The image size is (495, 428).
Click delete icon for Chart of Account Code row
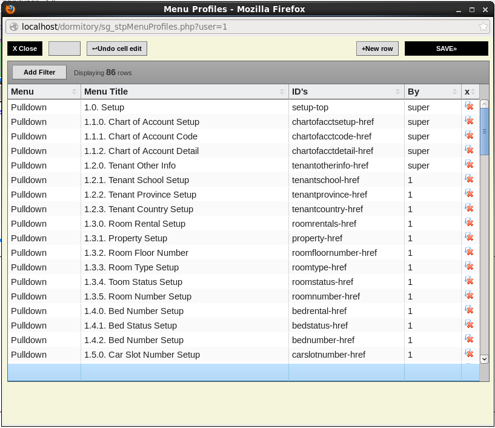[x=469, y=136]
